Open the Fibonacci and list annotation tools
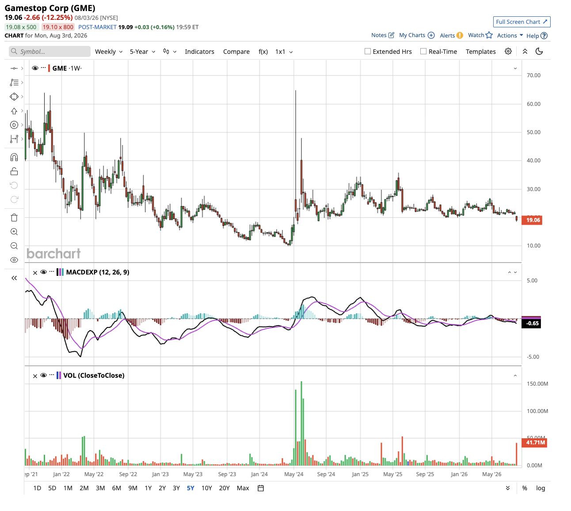This screenshot has width=571, height=511. click(14, 83)
